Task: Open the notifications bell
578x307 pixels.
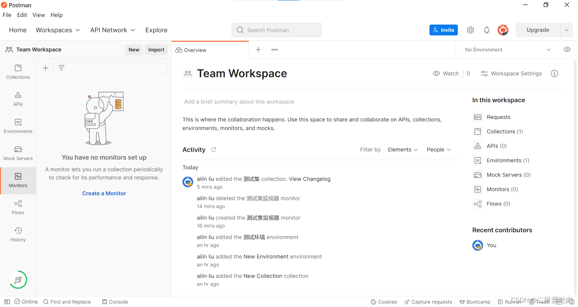Action: point(487,30)
